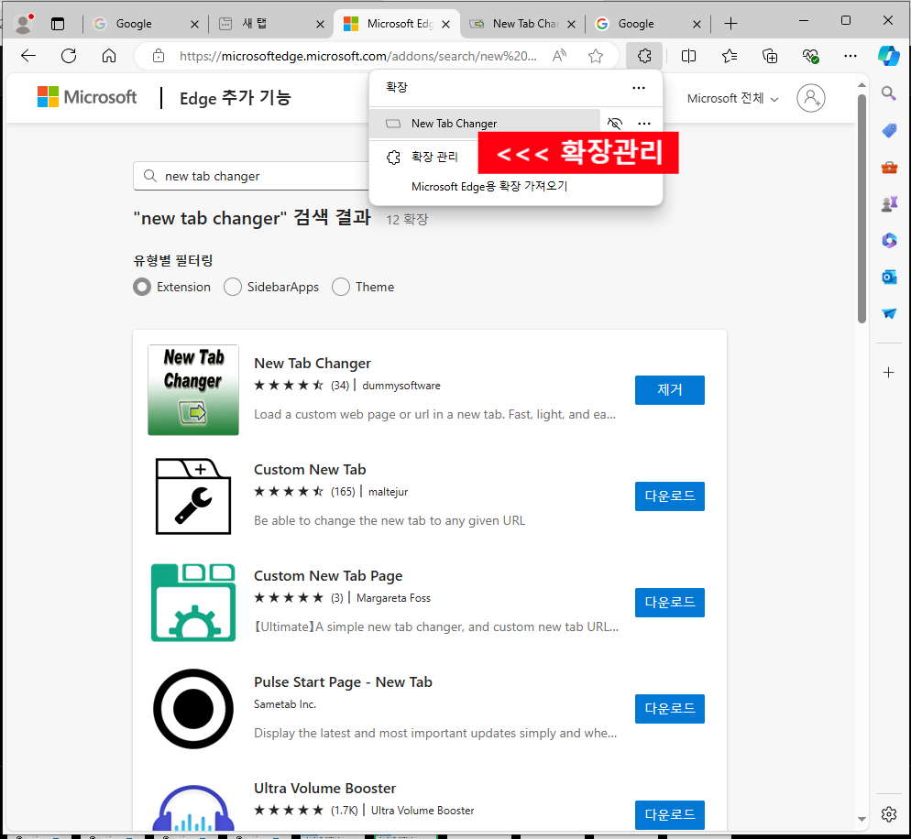Click the New Tab Changer thumbnail image

click(192, 389)
